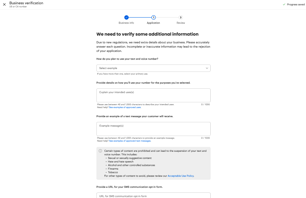Image resolution: width=306 pixels, height=198 pixels.
Task: Click the Application step number circle
Action: click(154, 17)
